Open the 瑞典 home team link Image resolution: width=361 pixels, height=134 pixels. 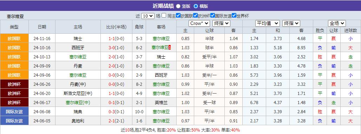pos(78,111)
